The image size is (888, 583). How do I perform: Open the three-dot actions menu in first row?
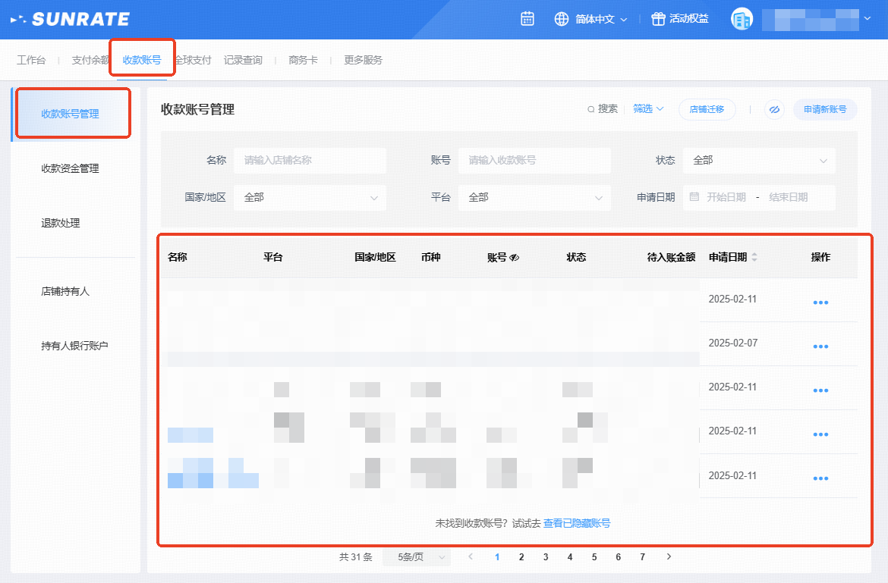(x=820, y=302)
